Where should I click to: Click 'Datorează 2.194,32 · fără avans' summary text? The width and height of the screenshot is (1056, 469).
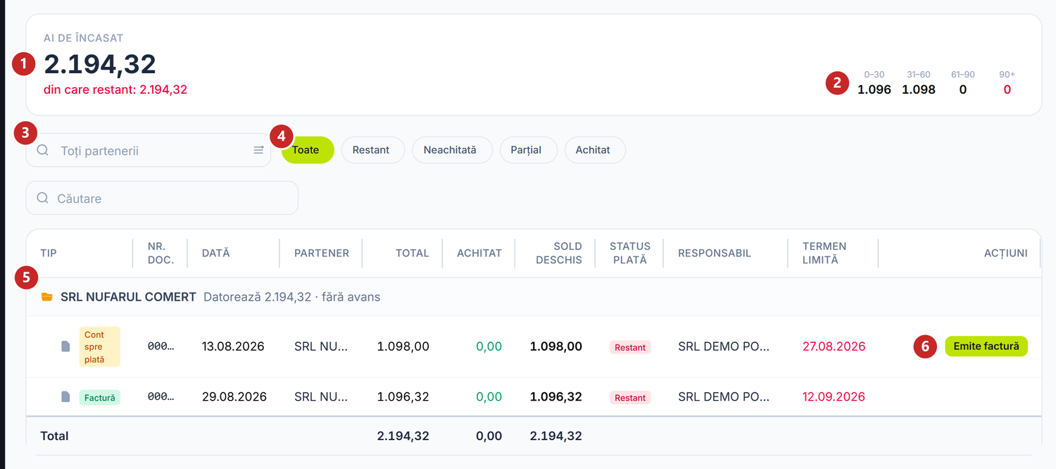[x=291, y=297]
